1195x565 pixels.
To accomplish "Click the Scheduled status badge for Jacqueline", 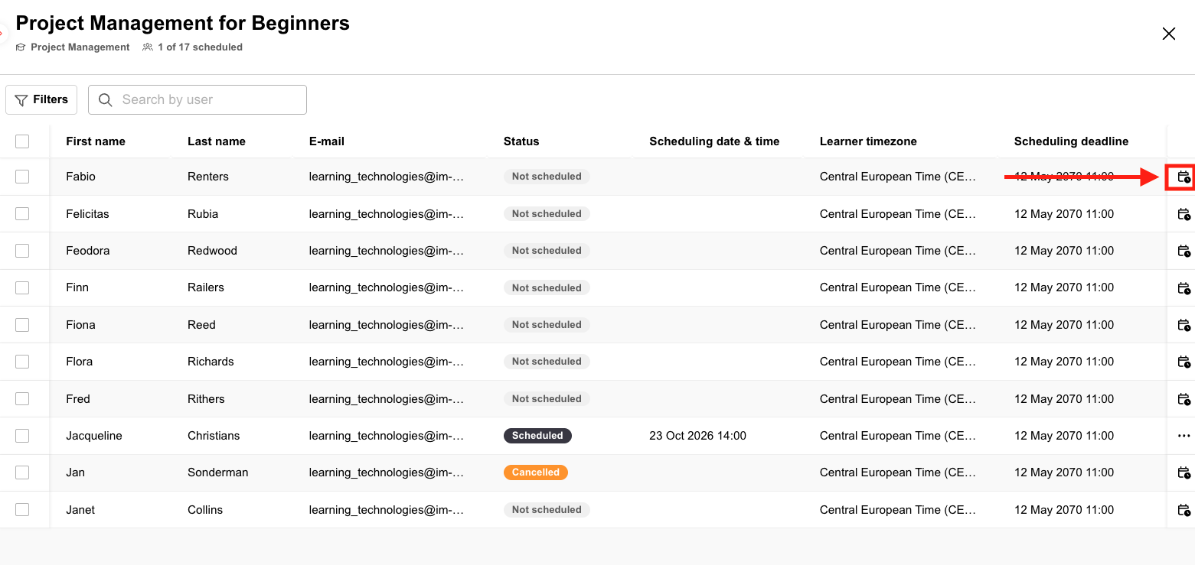I will click(537, 436).
